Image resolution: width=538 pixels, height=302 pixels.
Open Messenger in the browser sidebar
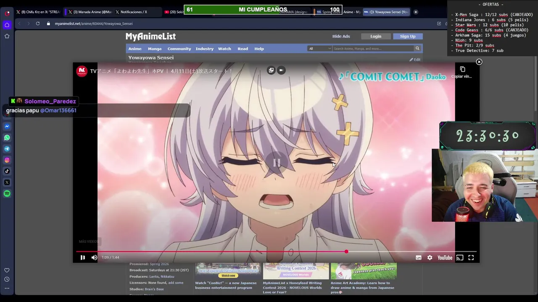coord(7,126)
